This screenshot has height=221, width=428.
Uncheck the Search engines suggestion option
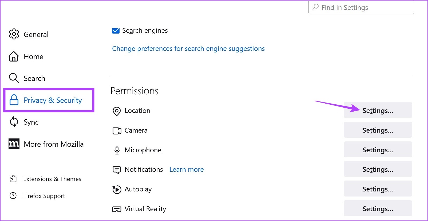[x=116, y=31]
